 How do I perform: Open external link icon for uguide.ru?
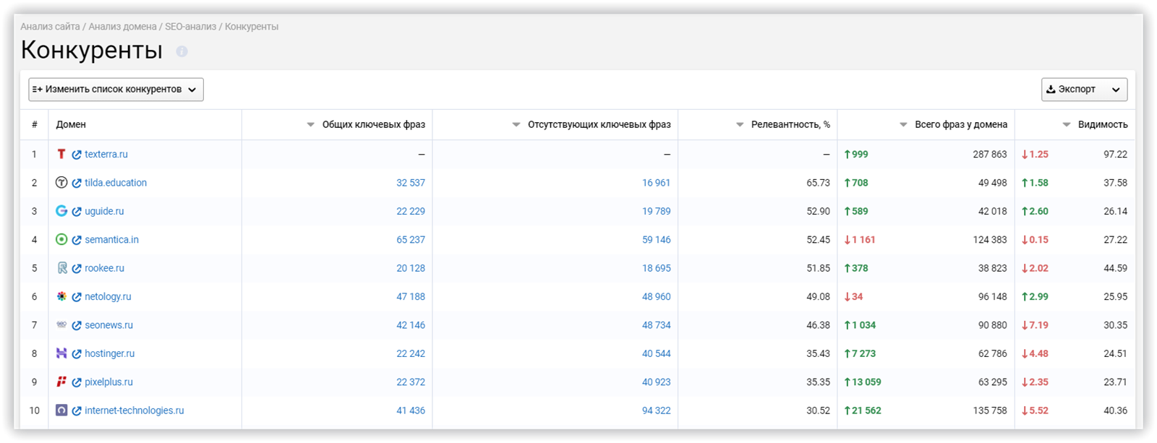77,212
